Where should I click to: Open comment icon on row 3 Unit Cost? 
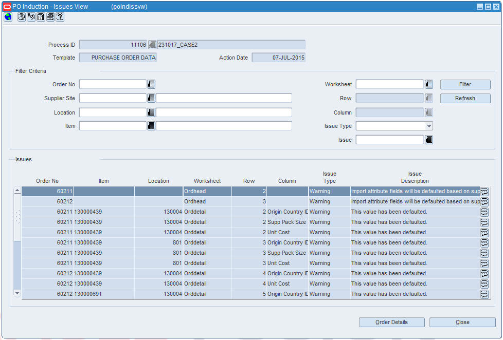[x=484, y=263]
